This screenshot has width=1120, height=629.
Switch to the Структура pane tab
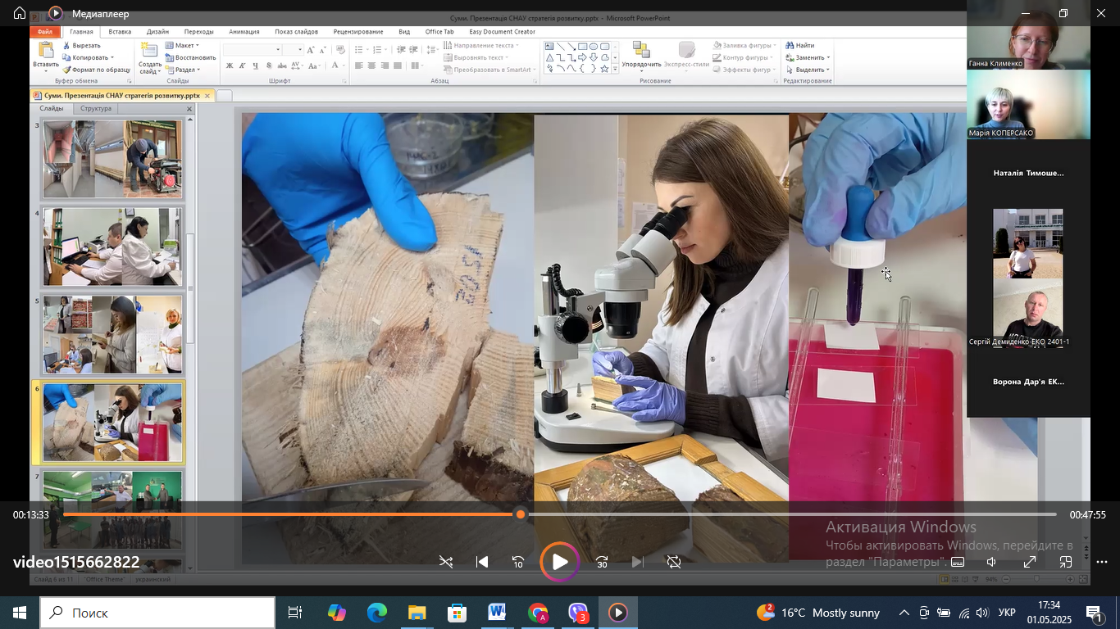pyautogui.click(x=96, y=108)
